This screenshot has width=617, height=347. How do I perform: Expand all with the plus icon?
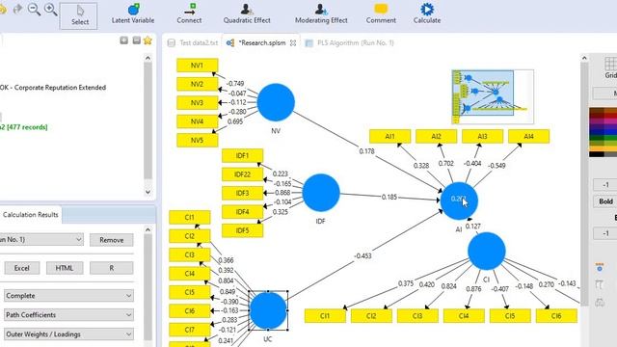(x=124, y=40)
